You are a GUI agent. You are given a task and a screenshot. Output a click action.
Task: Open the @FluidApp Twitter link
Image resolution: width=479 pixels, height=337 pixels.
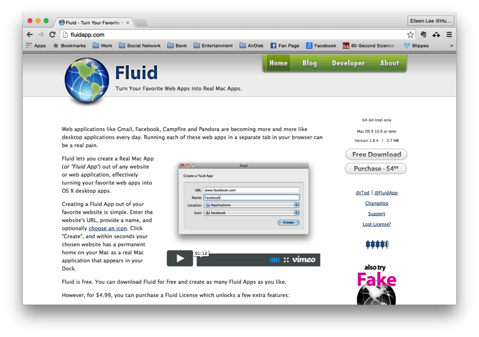click(x=386, y=193)
